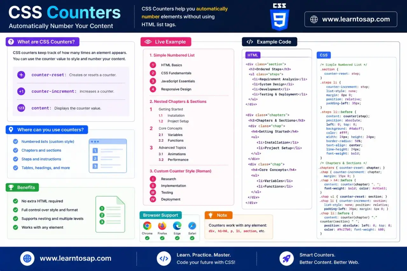Click the checkmark beside Numbered lists (custom style)
The height and width of the screenshot is (271, 407).
point(15,141)
